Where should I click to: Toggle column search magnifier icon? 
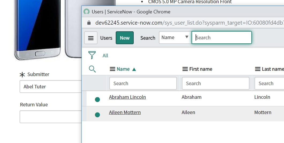tap(92, 69)
